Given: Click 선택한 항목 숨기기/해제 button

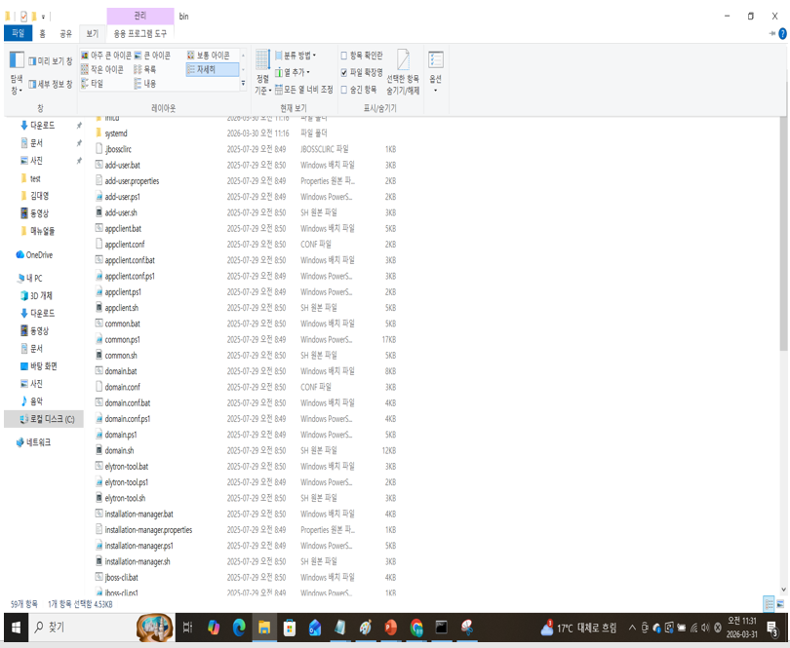Looking at the screenshot, I should 403,72.
